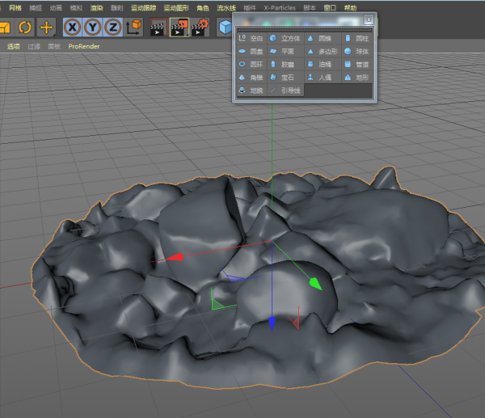Add a 圆柱 cylinder primitive
The image size is (485, 418).
pyautogui.click(x=357, y=38)
